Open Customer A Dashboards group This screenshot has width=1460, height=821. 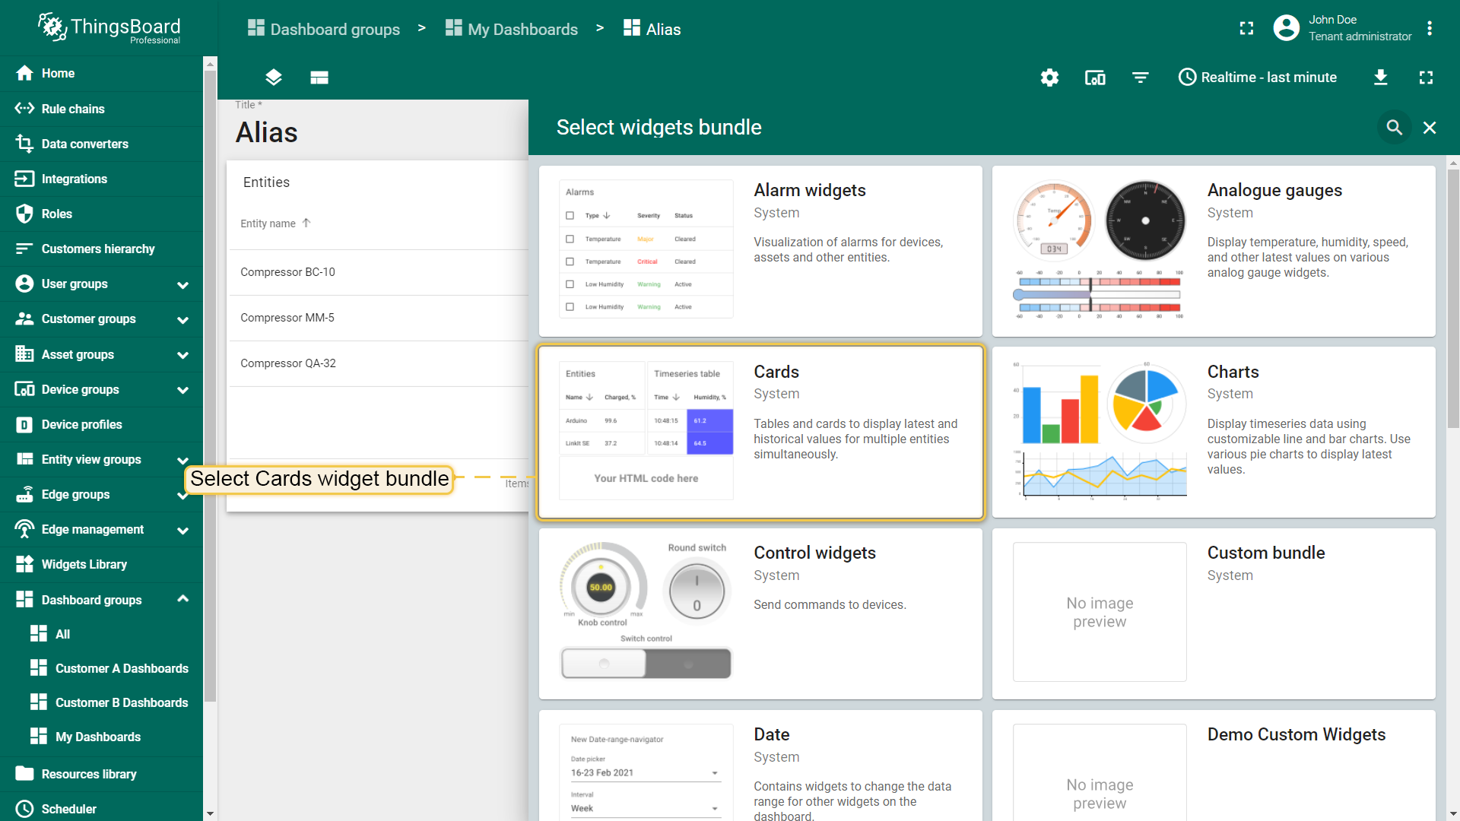(101, 668)
